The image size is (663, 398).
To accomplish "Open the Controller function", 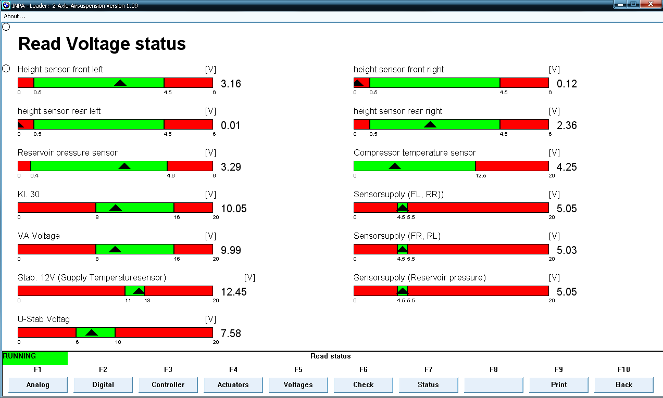I will coord(168,385).
